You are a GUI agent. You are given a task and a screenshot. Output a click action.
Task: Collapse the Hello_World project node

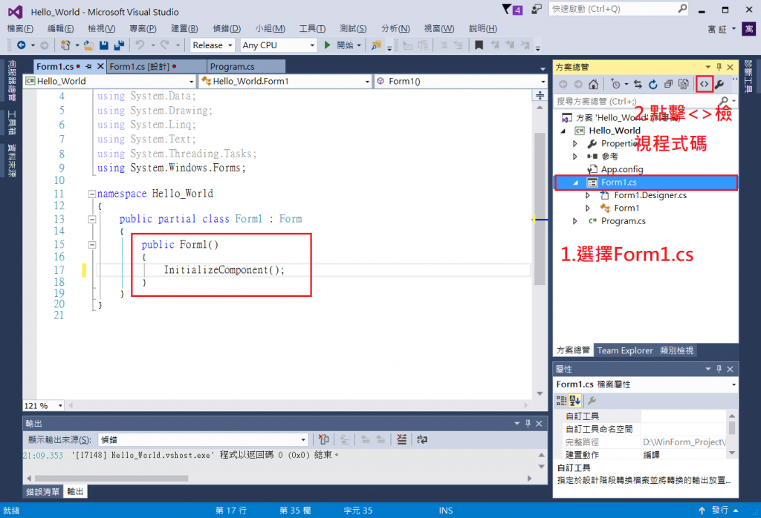point(563,131)
